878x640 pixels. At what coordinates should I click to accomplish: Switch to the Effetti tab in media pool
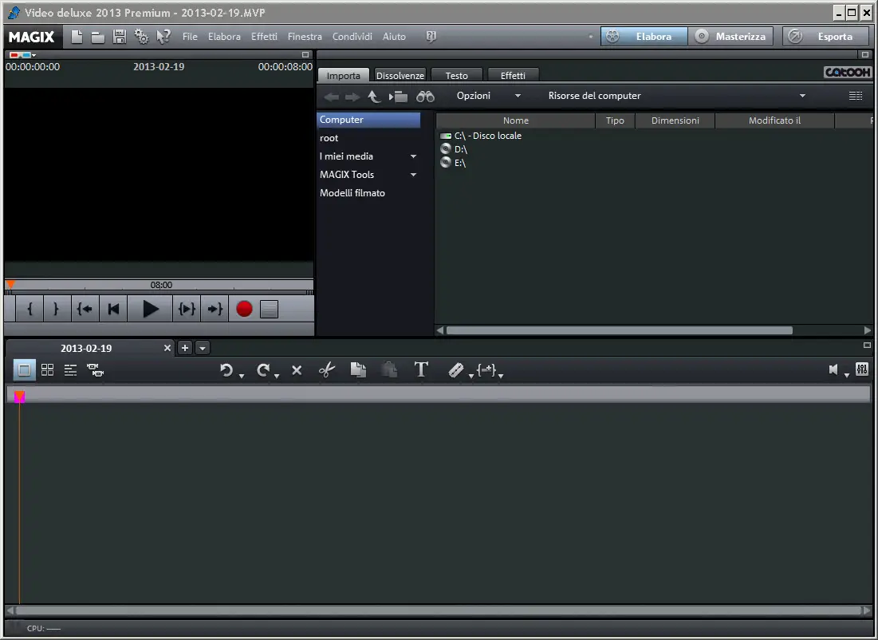513,75
